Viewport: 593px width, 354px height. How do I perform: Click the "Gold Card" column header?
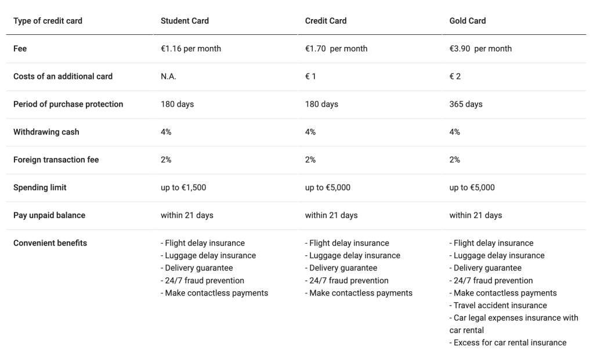click(467, 21)
